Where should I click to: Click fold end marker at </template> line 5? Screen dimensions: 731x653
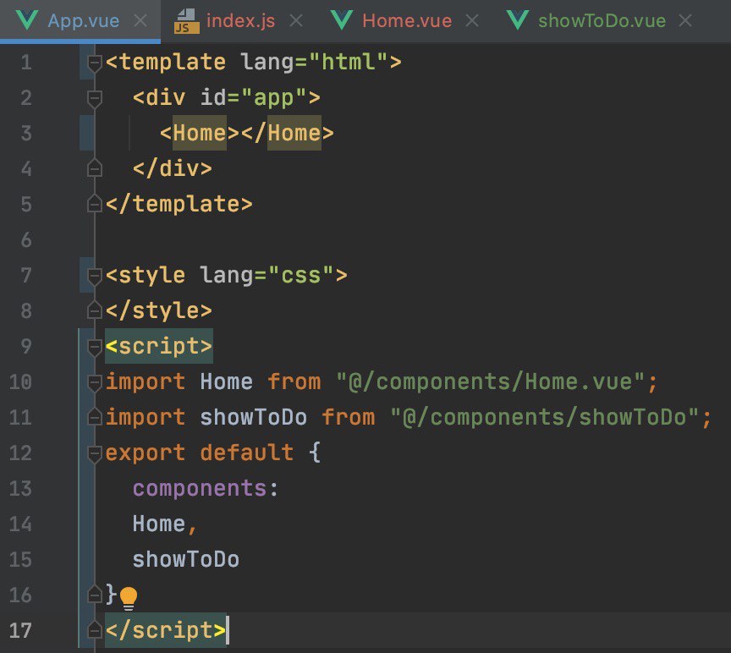click(x=95, y=203)
